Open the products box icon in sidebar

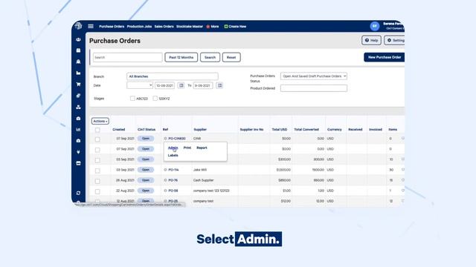pyautogui.click(x=78, y=50)
